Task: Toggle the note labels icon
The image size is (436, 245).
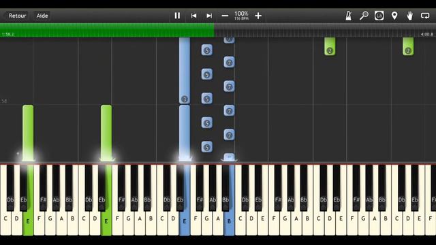Action: (379, 16)
